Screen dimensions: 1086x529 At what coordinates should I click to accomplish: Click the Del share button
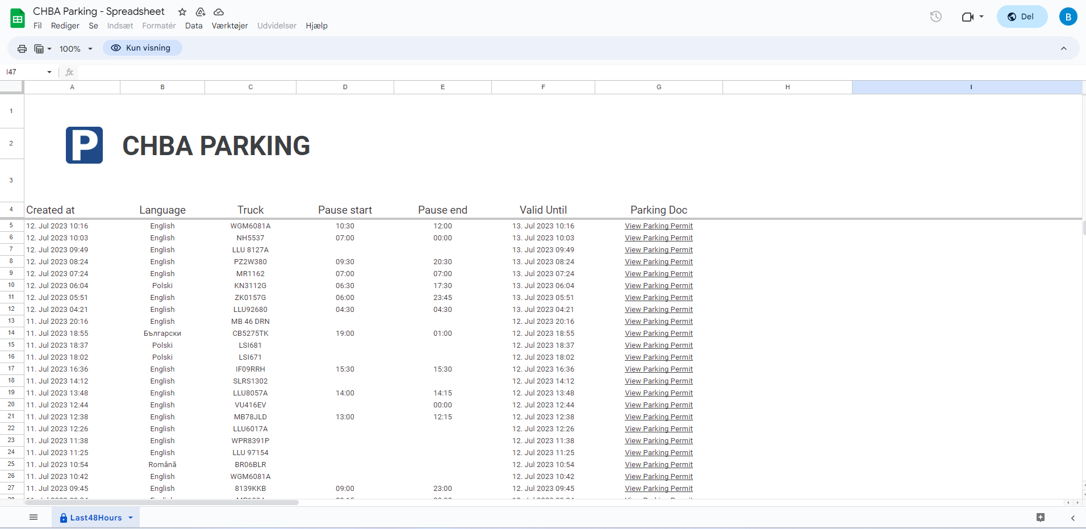[x=1022, y=16]
